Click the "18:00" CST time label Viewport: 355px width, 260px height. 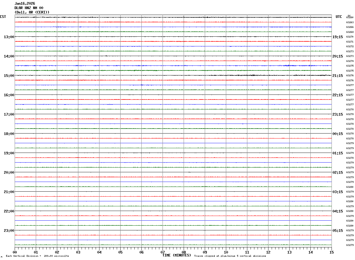(9, 134)
